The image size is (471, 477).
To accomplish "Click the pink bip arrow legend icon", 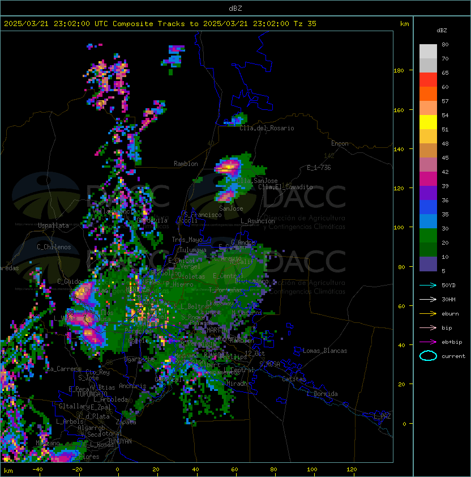I will 428,327.
